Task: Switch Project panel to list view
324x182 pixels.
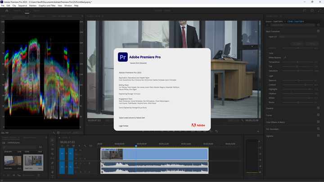Action: [x=9, y=175]
